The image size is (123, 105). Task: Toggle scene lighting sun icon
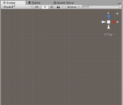(45, 7)
